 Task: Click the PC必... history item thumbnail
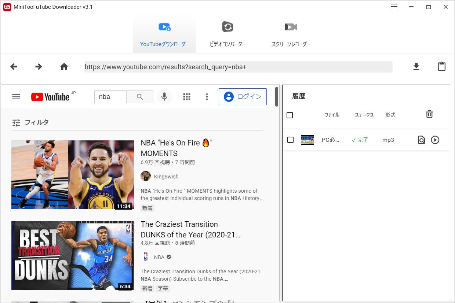(307, 140)
